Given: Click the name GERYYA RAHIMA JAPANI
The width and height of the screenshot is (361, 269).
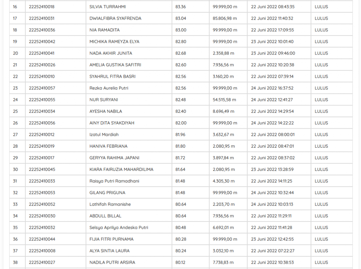Looking at the screenshot, I should [x=114, y=158].
